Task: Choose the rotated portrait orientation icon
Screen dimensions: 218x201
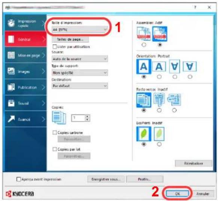Action: coord(175,66)
